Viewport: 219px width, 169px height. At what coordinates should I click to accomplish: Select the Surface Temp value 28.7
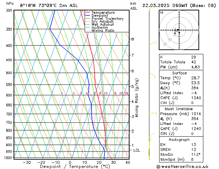click(195, 78)
